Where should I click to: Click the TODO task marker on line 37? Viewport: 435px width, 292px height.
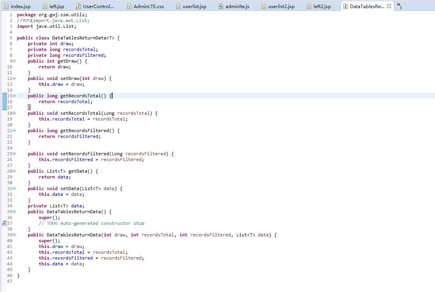(x=4, y=223)
